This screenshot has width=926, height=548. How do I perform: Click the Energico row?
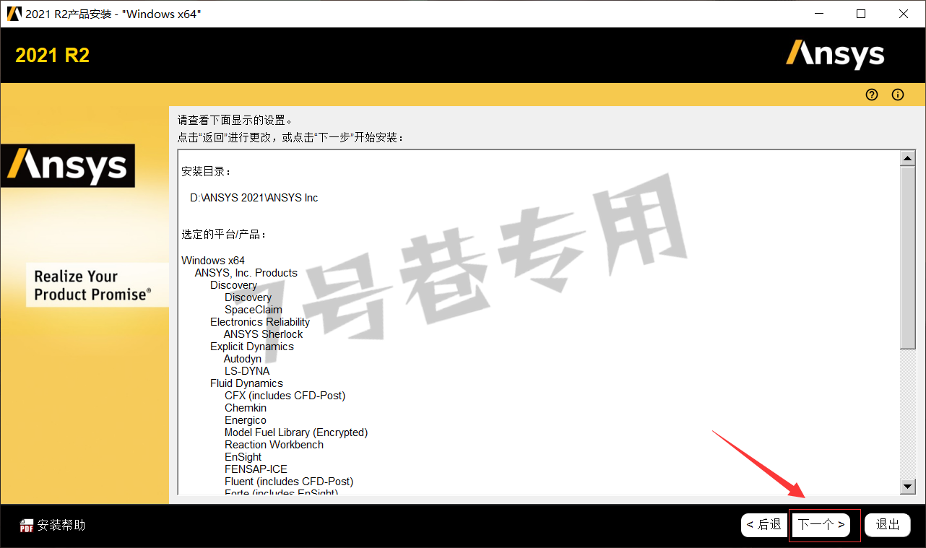click(x=246, y=420)
